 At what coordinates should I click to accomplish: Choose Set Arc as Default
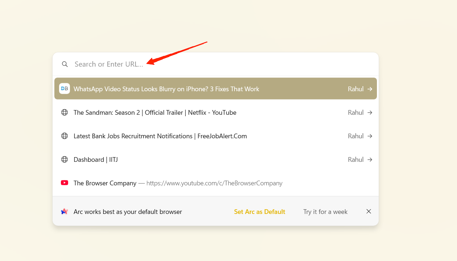coord(259,212)
